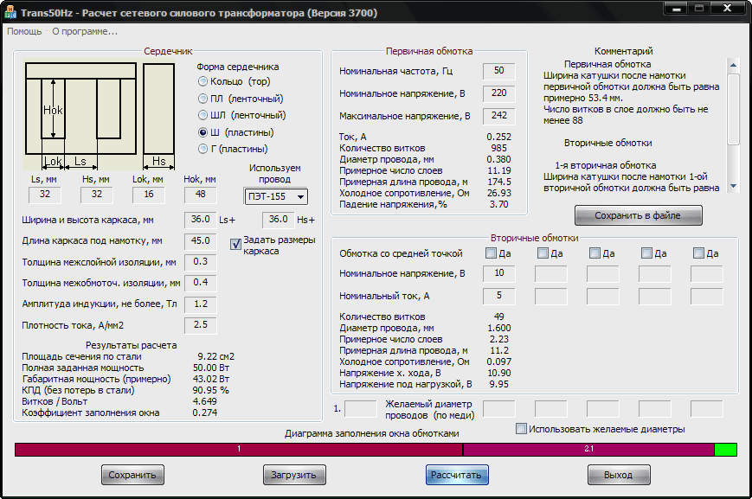Open the О программе… menu
The image size is (752, 499).
tap(85, 32)
